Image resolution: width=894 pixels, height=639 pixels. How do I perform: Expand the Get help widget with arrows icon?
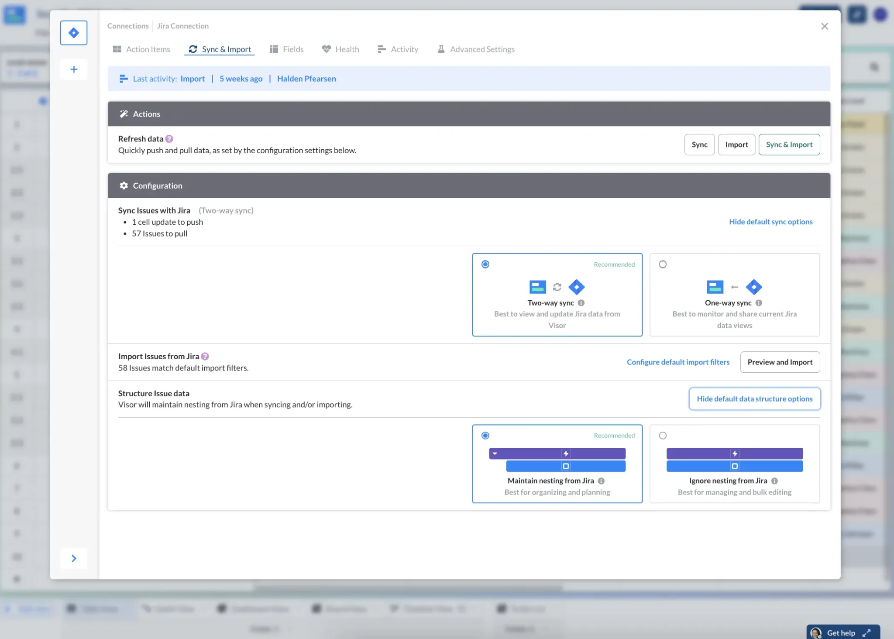(866, 633)
